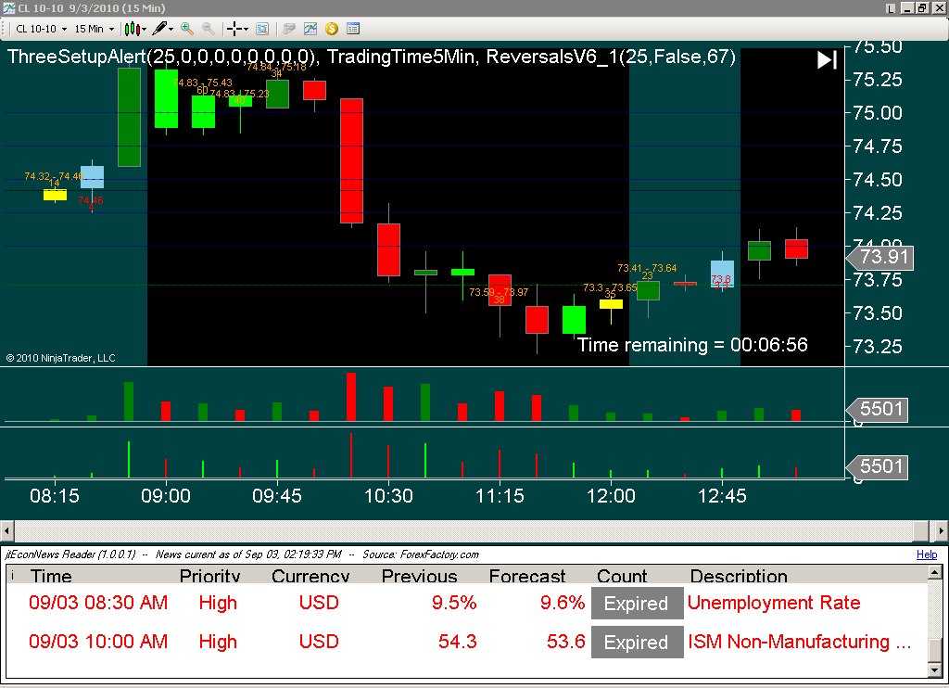Click the 09/03 08:30 AM time cell
The image size is (949, 688).
pyautogui.click(x=98, y=603)
